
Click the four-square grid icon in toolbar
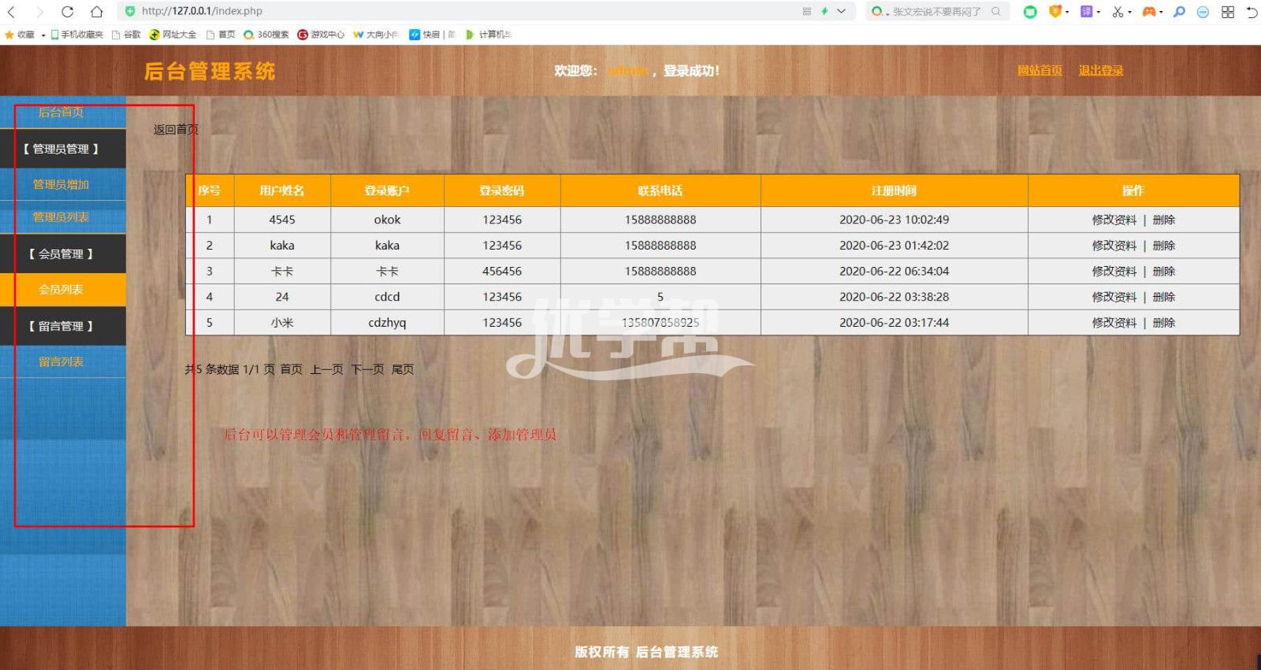click(x=1228, y=12)
